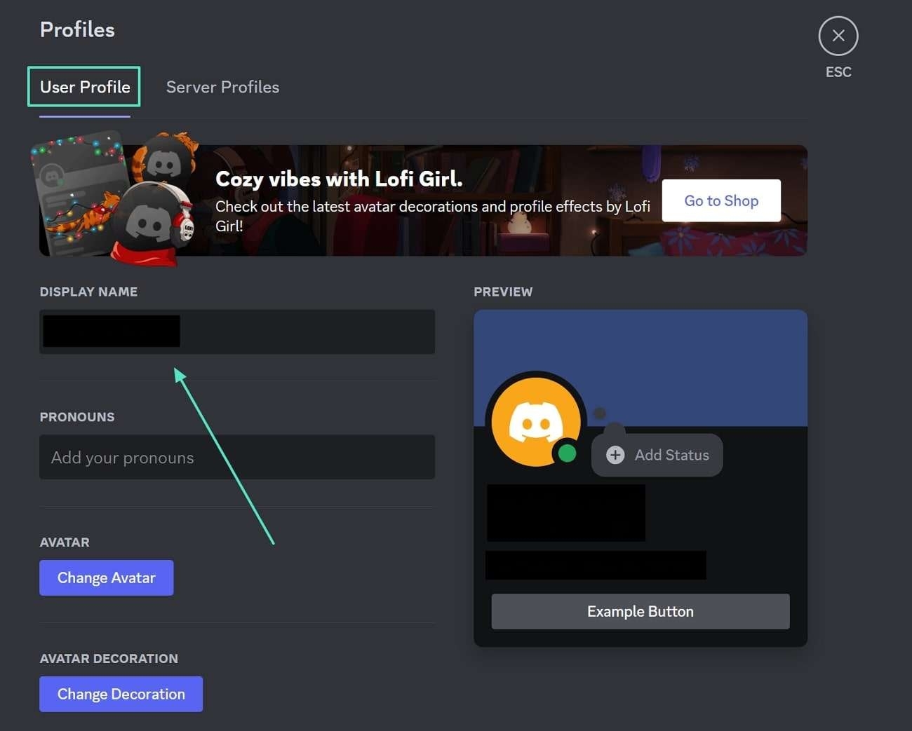This screenshot has height=731, width=912.
Task: Switch to the User Profile tab
Action: tap(85, 87)
